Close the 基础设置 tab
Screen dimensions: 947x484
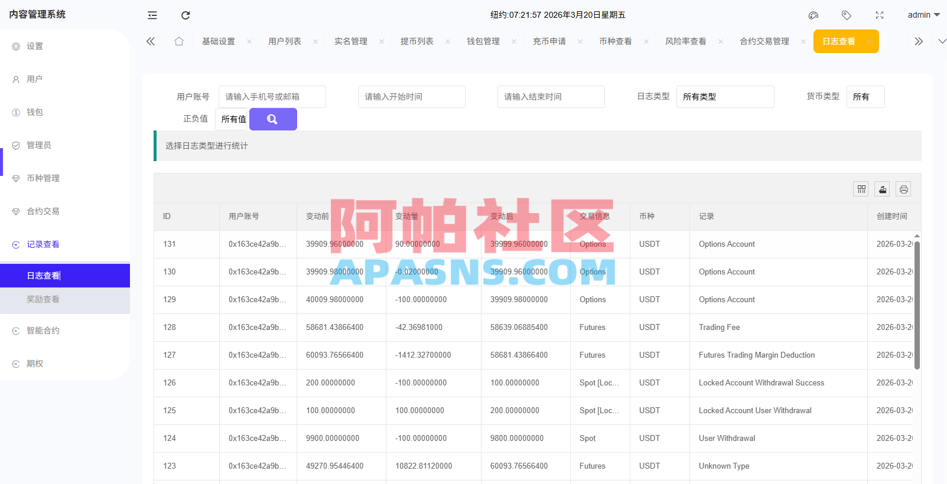249,41
